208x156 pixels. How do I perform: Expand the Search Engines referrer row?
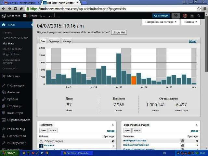point(46,141)
